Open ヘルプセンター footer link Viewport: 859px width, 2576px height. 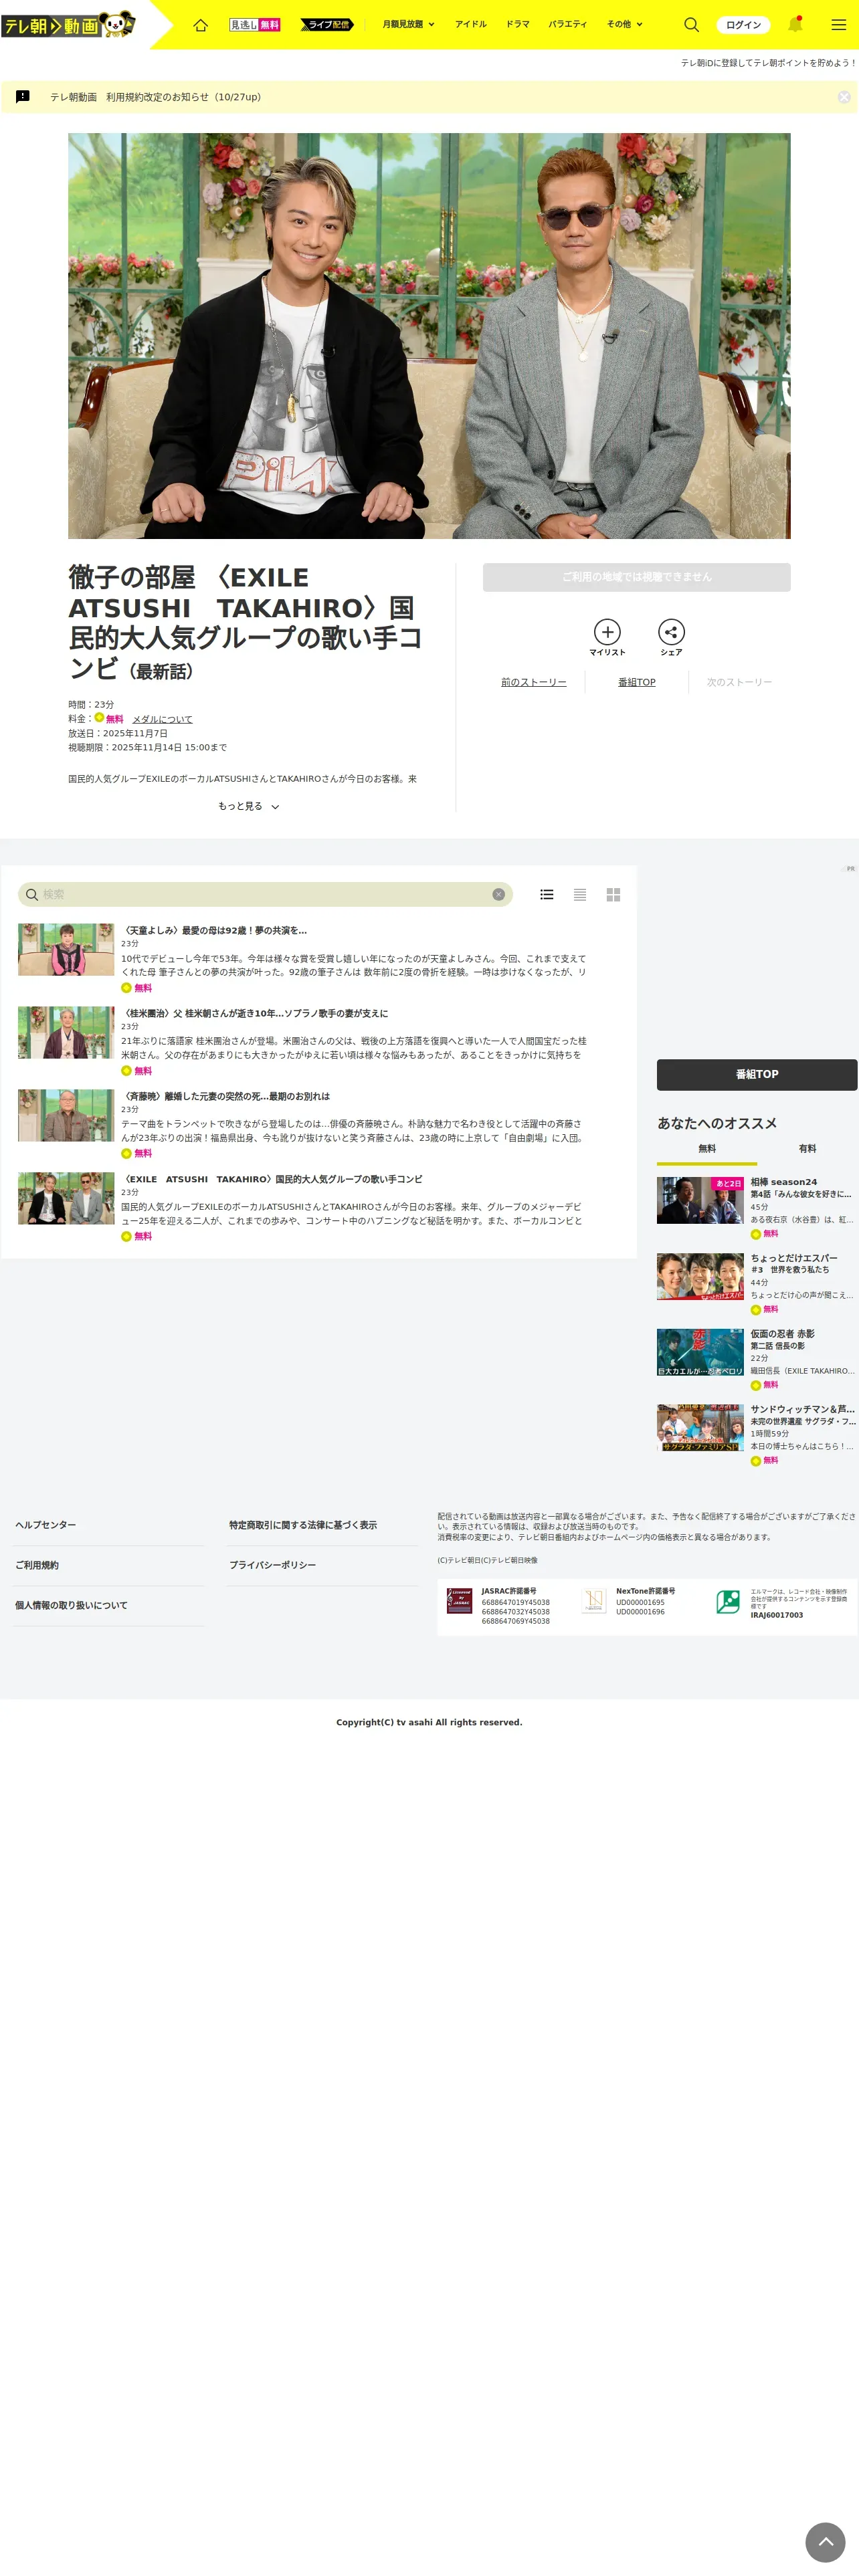45,1525
